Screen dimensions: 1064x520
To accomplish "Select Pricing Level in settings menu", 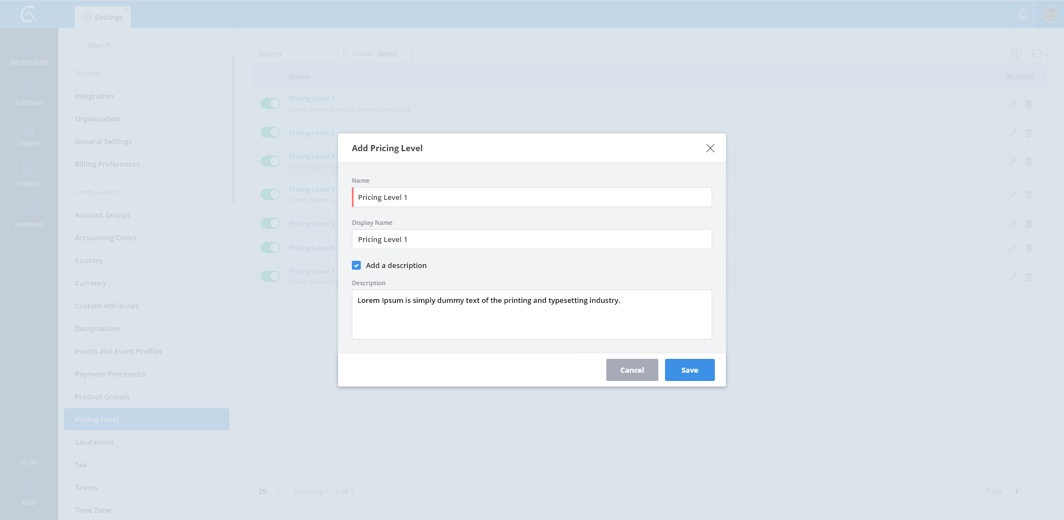I will pos(146,420).
